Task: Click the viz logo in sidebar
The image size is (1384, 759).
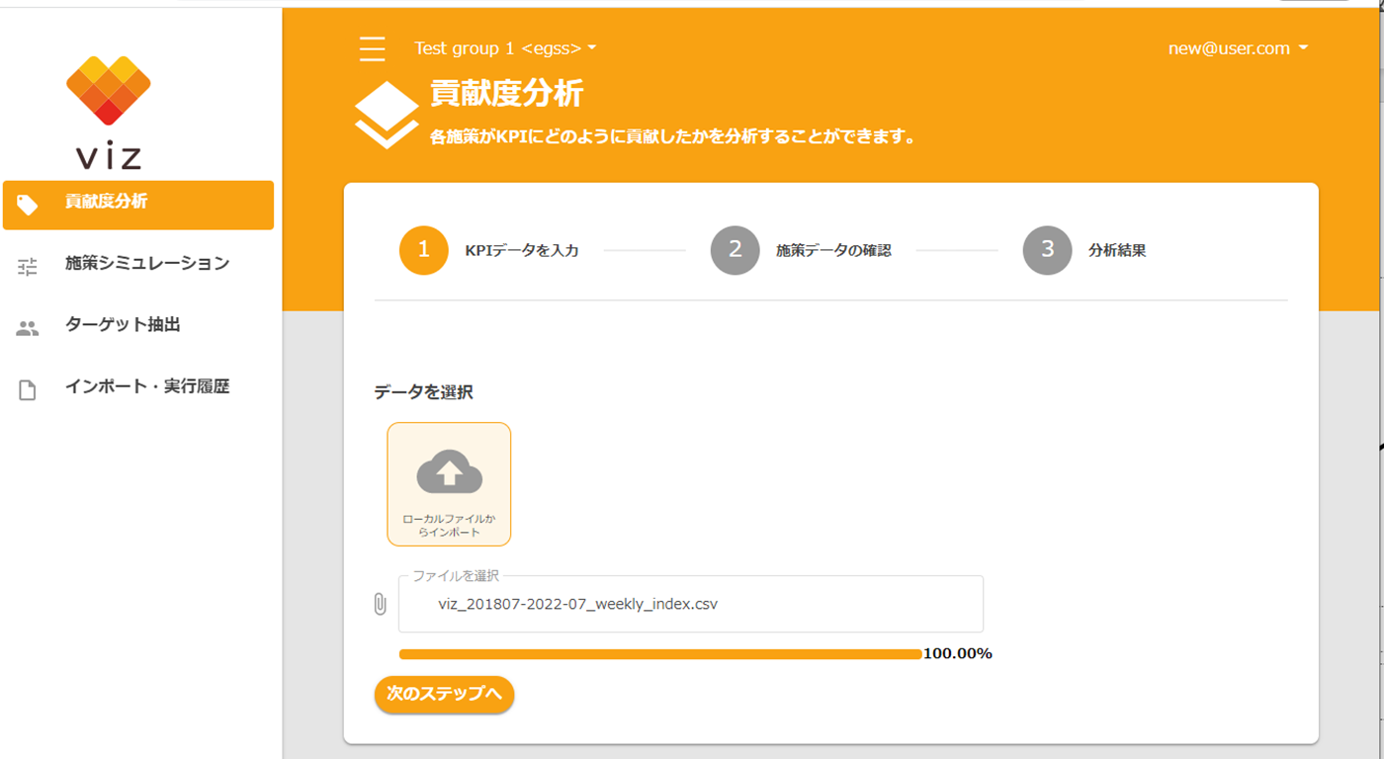Action: (x=109, y=112)
